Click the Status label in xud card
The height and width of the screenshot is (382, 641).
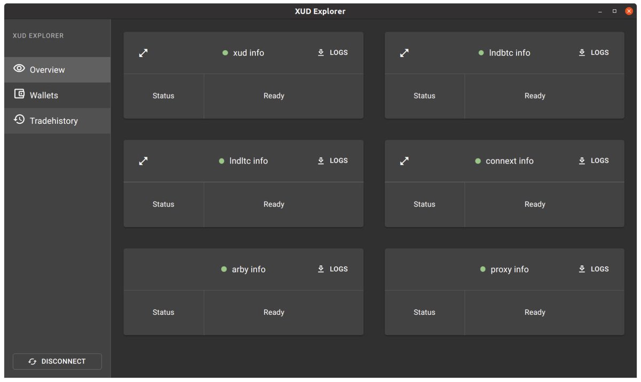163,96
